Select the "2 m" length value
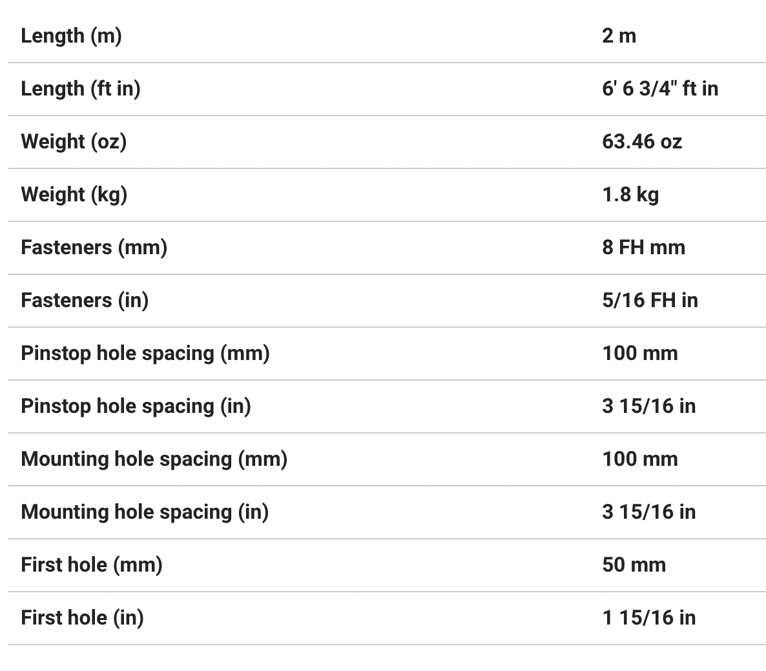The width and height of the screenshot is (766, 671). pos(619,35)
